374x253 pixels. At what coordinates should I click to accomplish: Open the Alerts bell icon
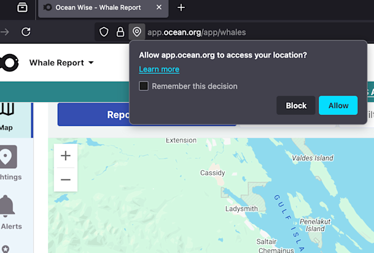(7, 206)
